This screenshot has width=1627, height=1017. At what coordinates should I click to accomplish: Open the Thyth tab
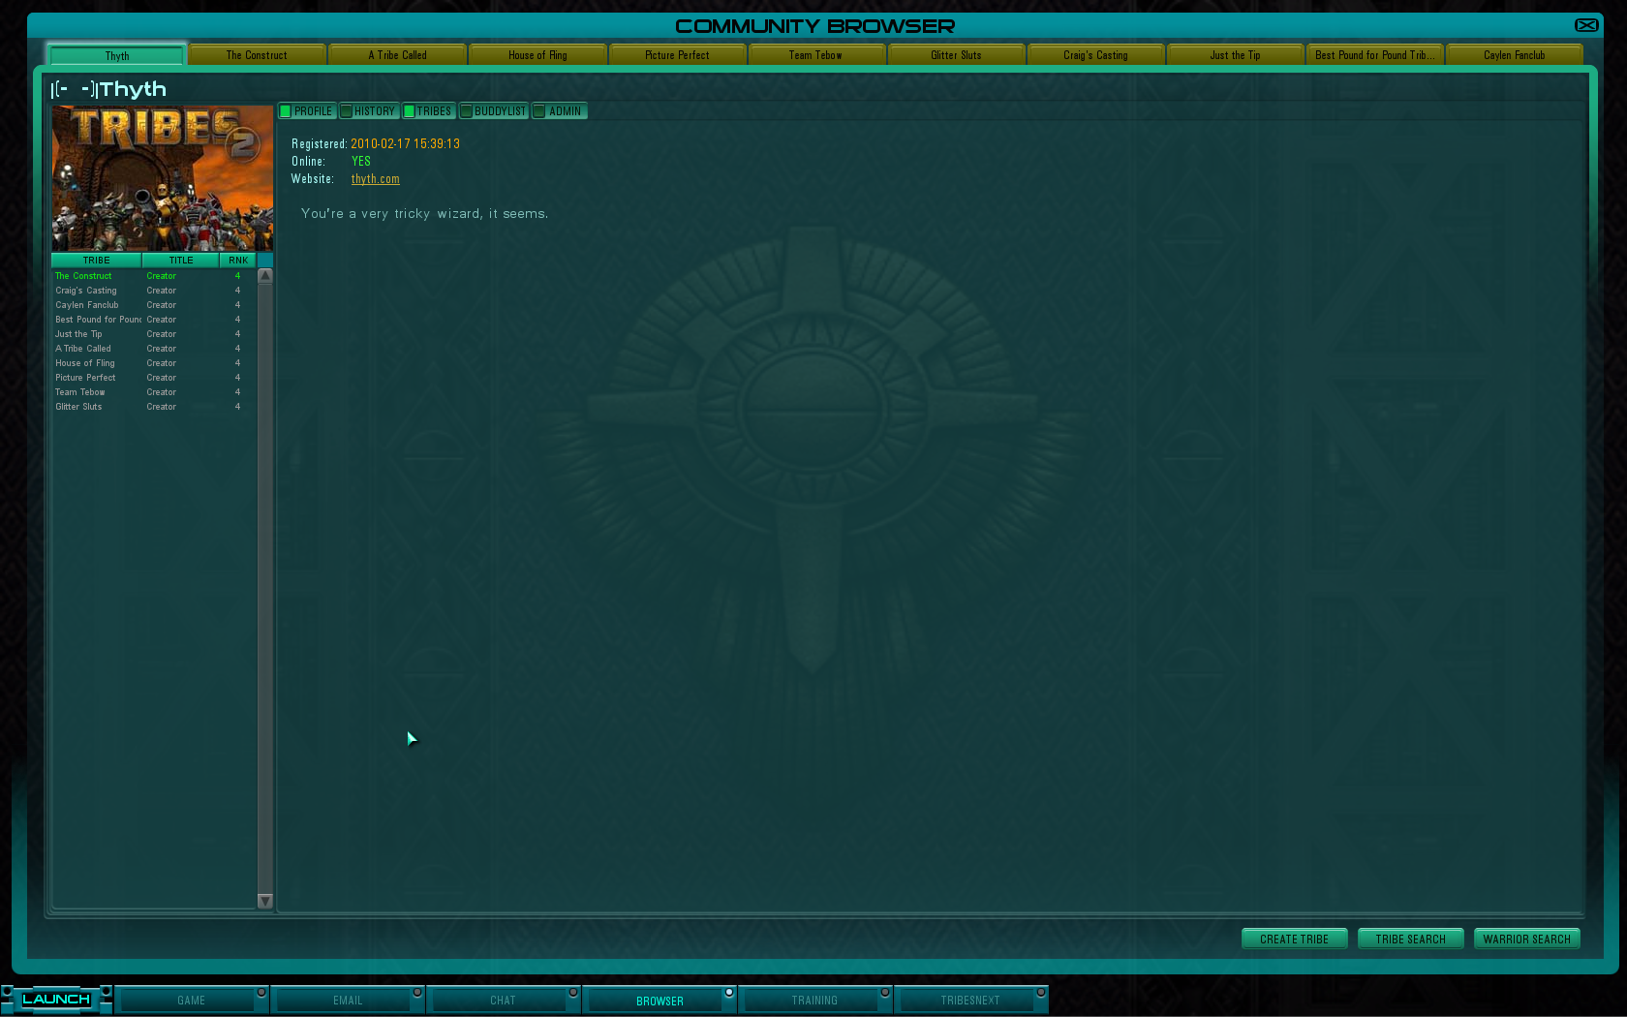(x=116, y=55)
